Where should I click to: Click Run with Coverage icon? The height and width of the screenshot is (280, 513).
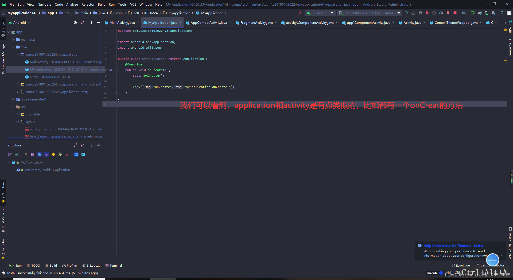(434, 13)
